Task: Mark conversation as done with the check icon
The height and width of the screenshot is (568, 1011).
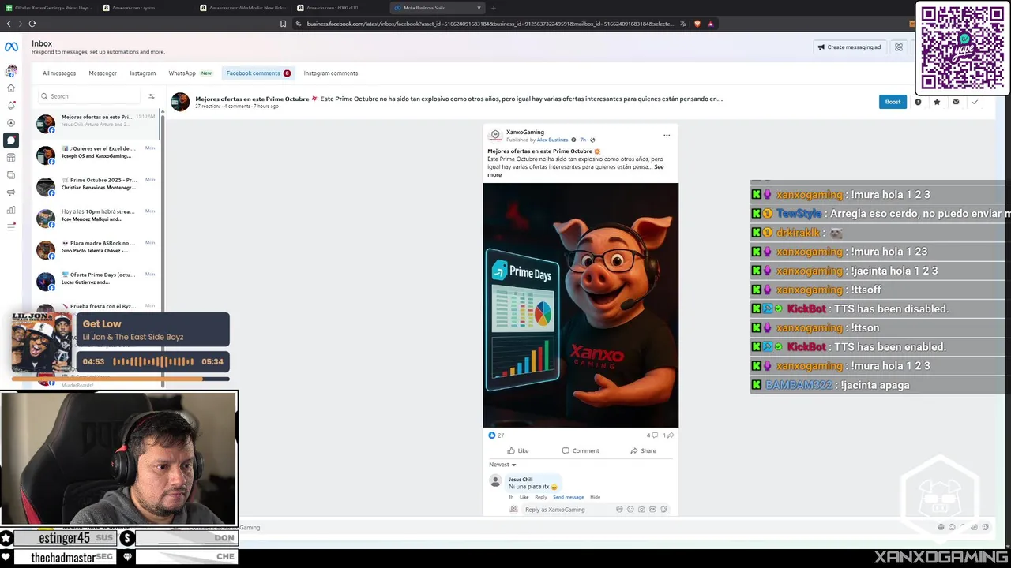Action: 975,102
